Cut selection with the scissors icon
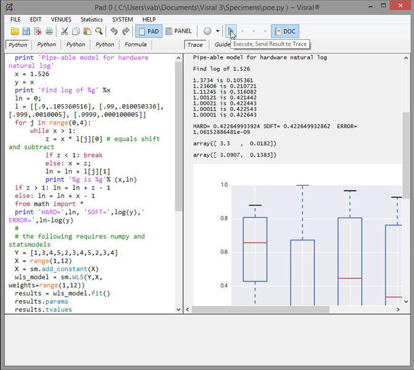This screenshot has width=414, height=370. click(x=64, y=31)
